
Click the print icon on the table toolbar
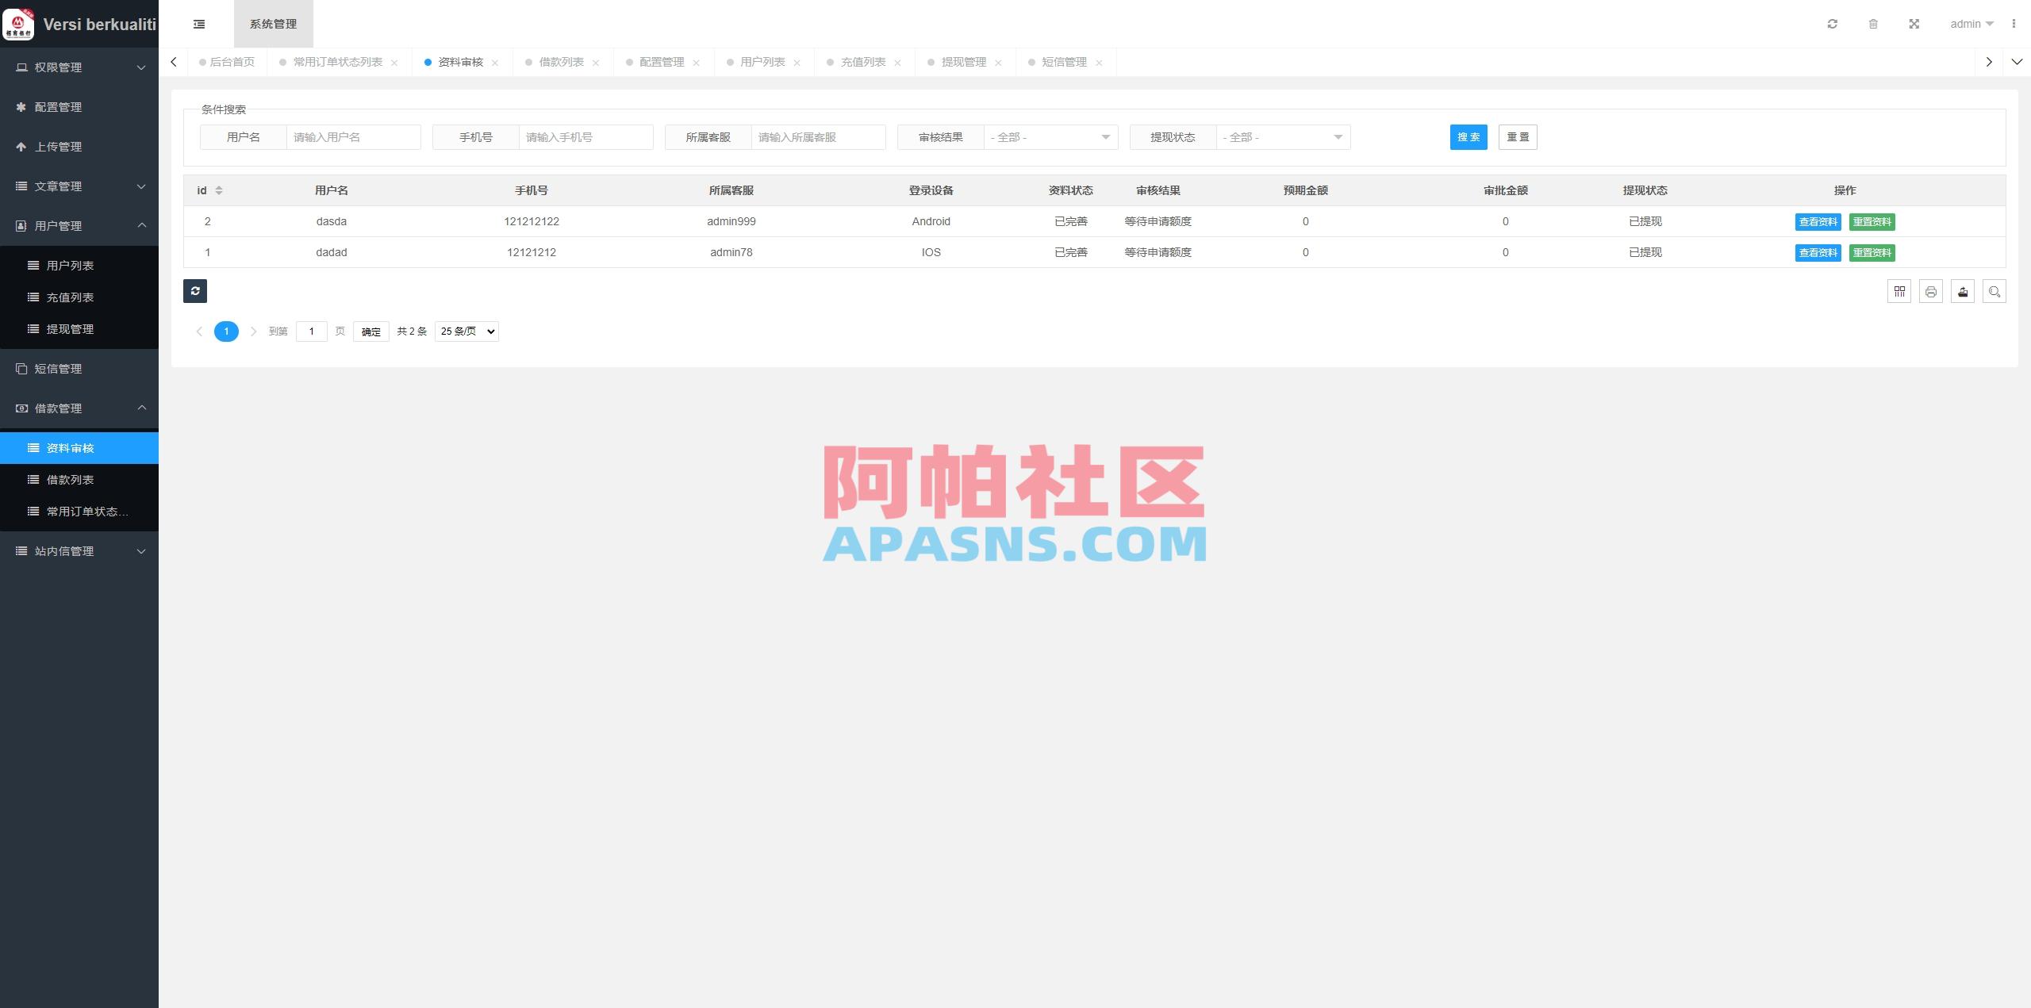(x=1931, y=291)
